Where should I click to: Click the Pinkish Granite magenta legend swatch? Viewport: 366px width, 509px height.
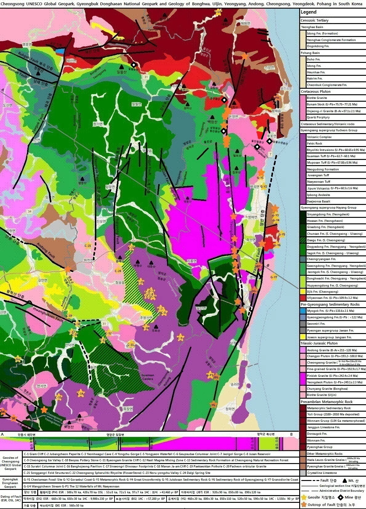[x=303, y=376]
